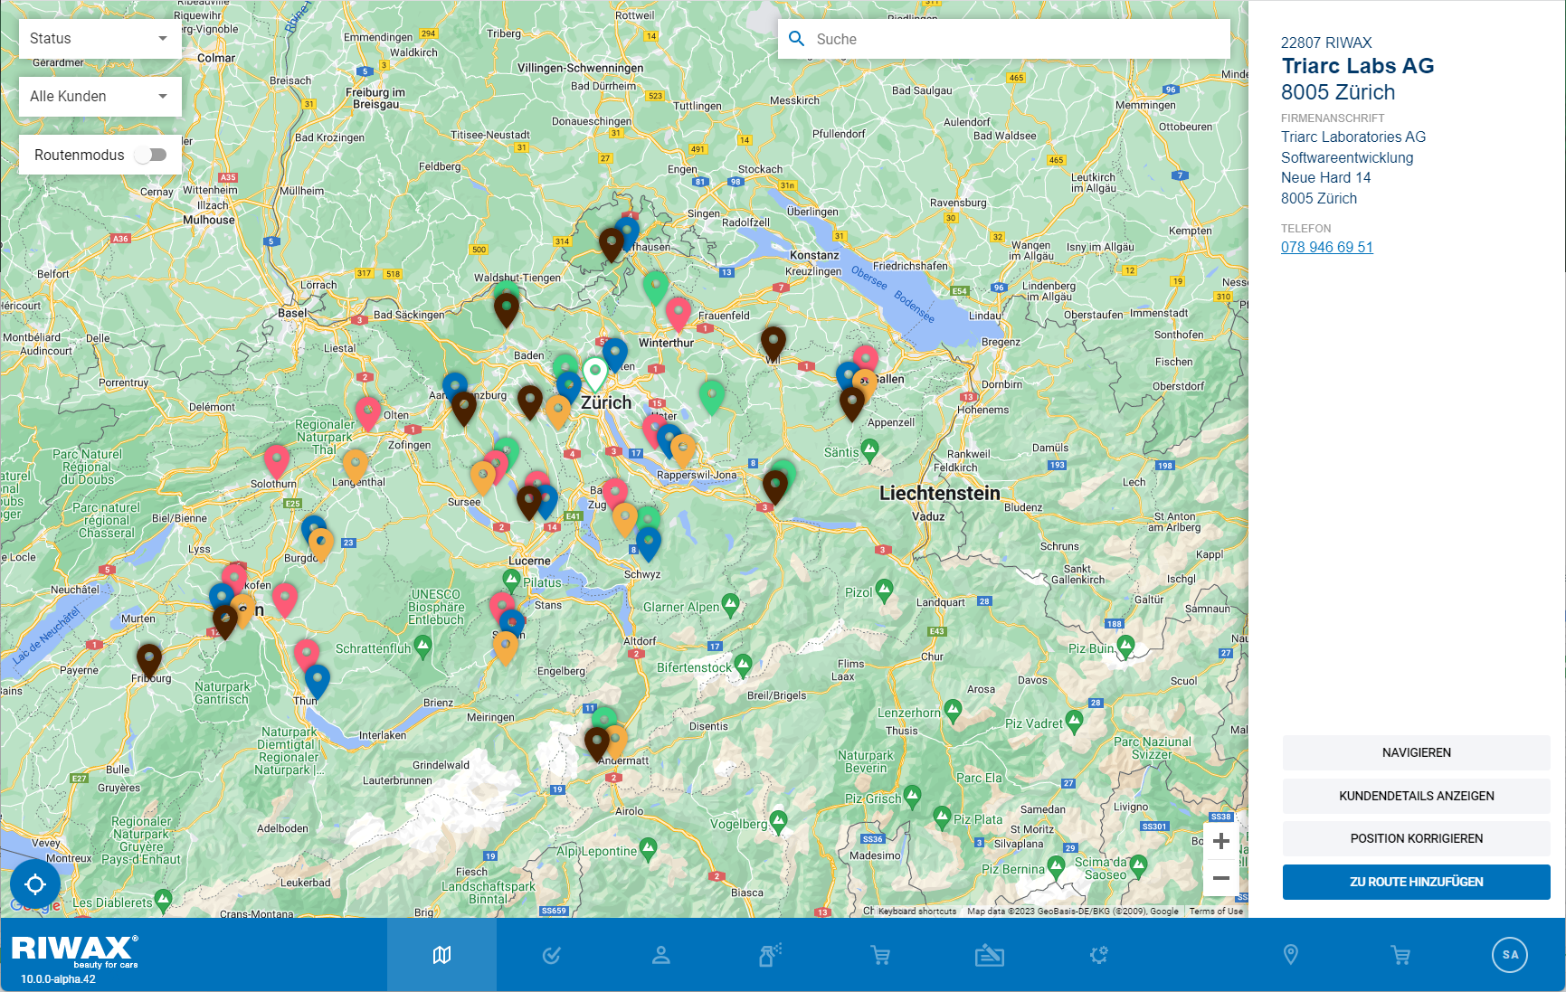
Task: Switch to the highlighted map tab
Action: 441,954
